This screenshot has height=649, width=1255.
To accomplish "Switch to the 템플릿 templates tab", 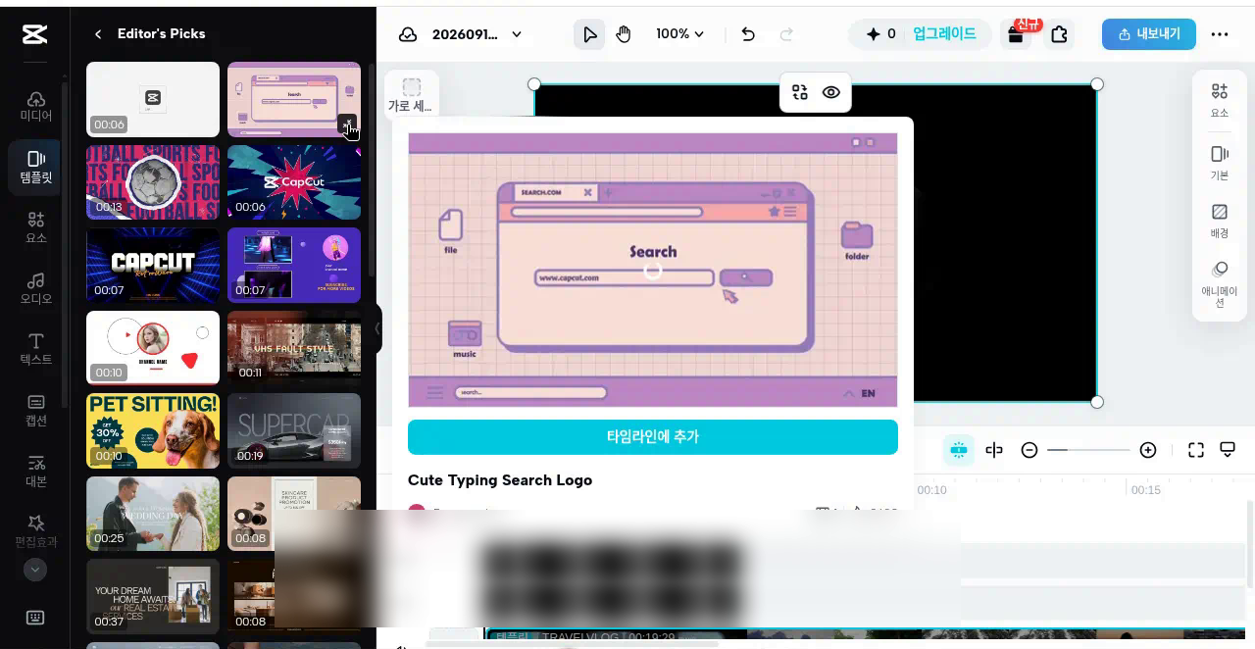I will click(x=35, y=167).
